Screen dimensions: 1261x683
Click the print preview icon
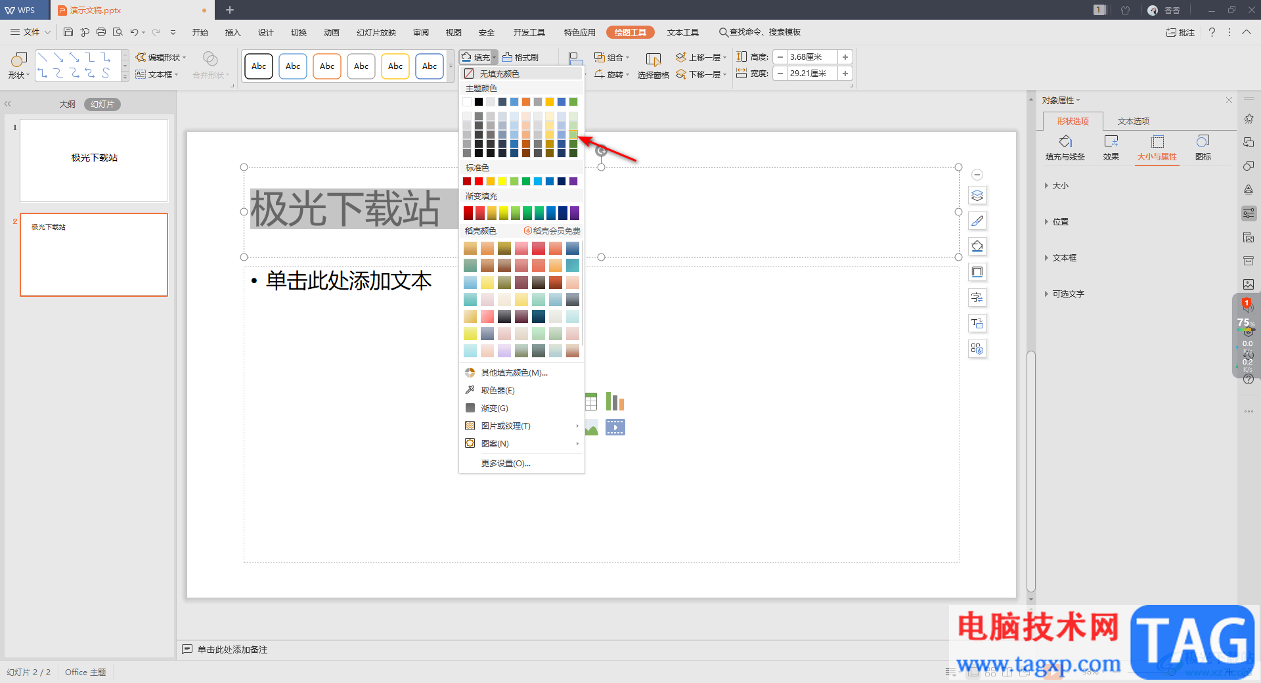[x=118, y=32]
